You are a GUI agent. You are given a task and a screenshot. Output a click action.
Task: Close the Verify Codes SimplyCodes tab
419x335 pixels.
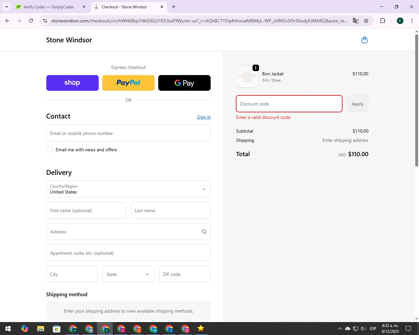(x=84, y=7)
